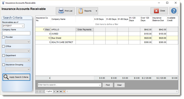Open the Receivables as of date dropdown
The height and width of the screenshot is (99, 184).
23,26
